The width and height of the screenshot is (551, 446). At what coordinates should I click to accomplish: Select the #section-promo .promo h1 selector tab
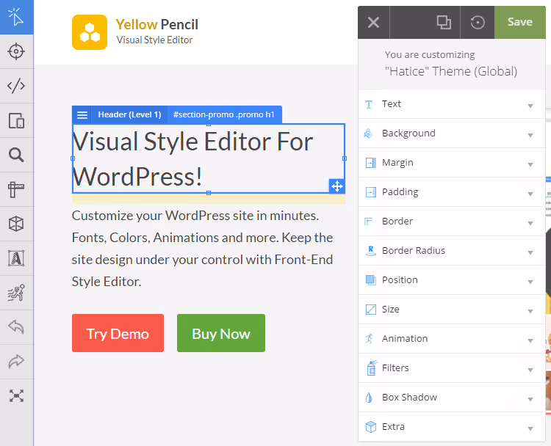pyautogui.click(x=224, y=114)
